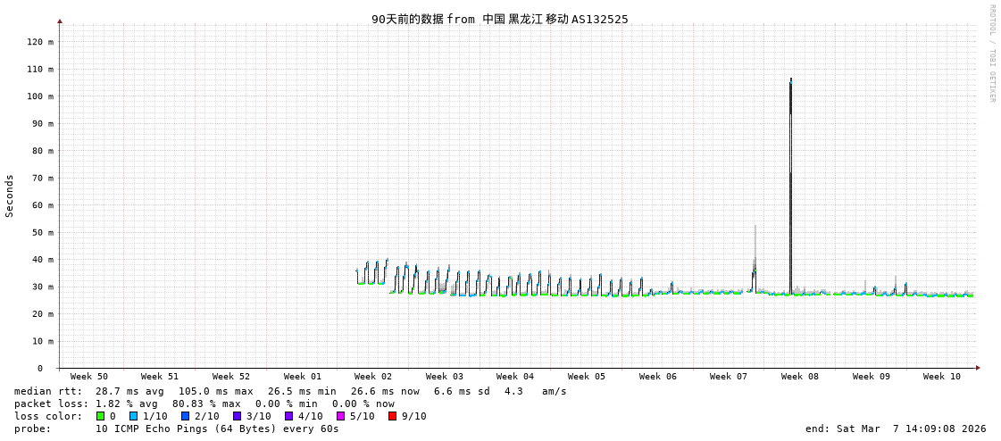The width and height of the screenshot is (1001, 441).
Task: Click the 'Seconds' y-axis label
Action: [x=10, y=196]
